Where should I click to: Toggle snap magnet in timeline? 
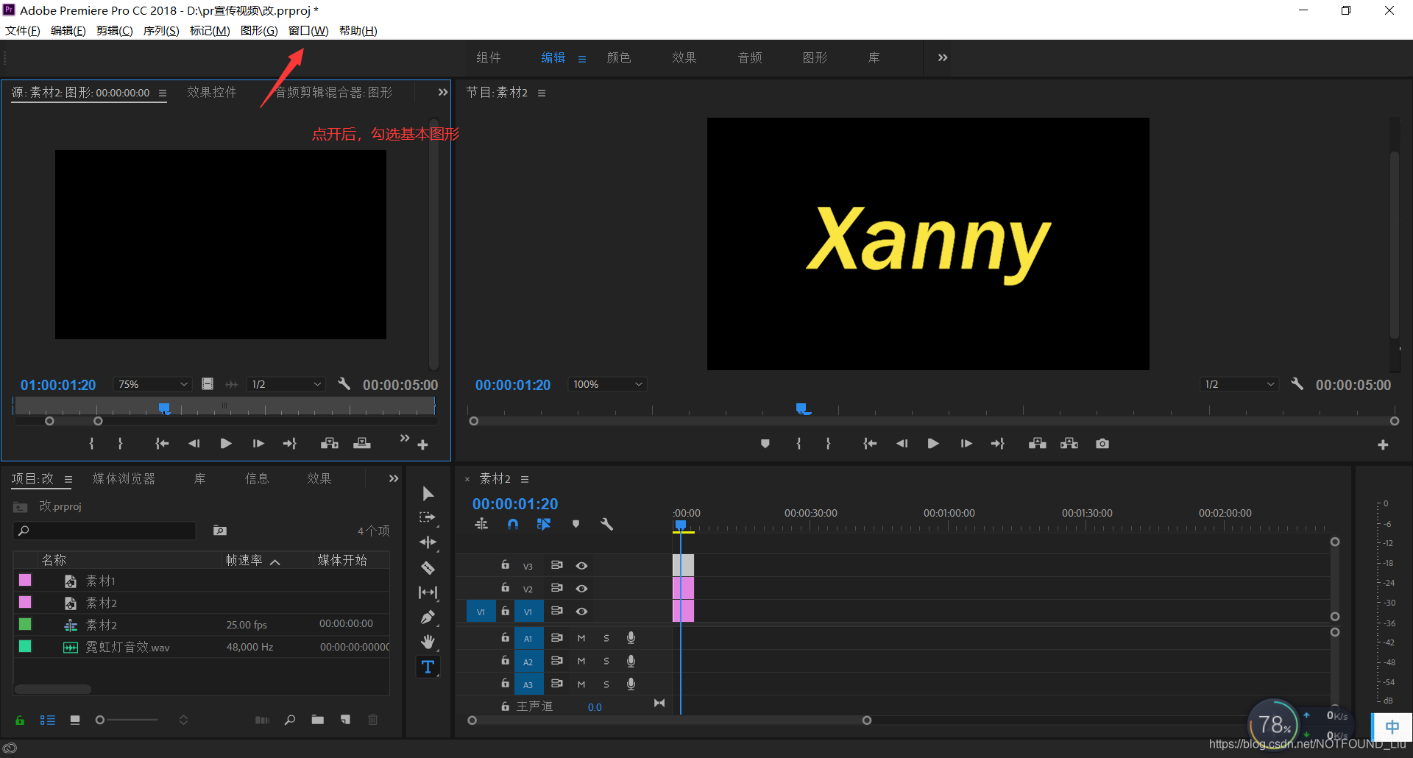pyautogui.click(x=513, y=524)
